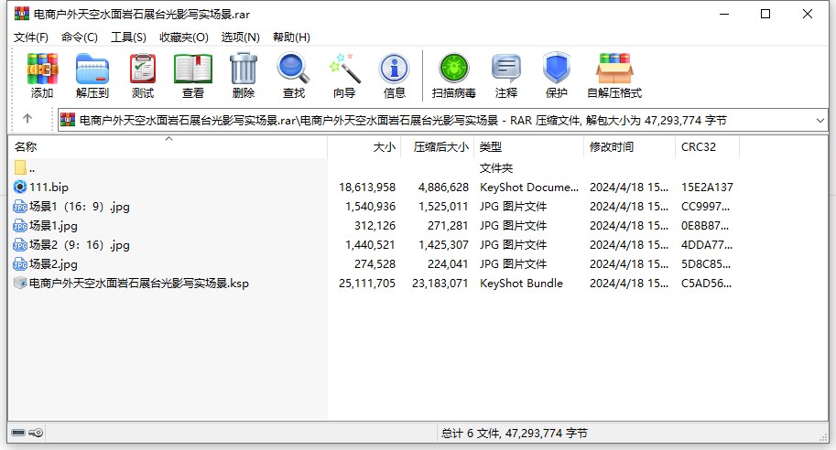
Task: Launch the Wizard (向导) wand icon
Action: point(344,69)
